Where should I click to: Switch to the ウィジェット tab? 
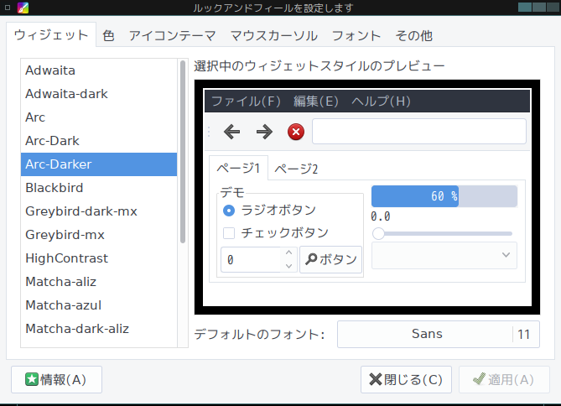coord(51,35)
